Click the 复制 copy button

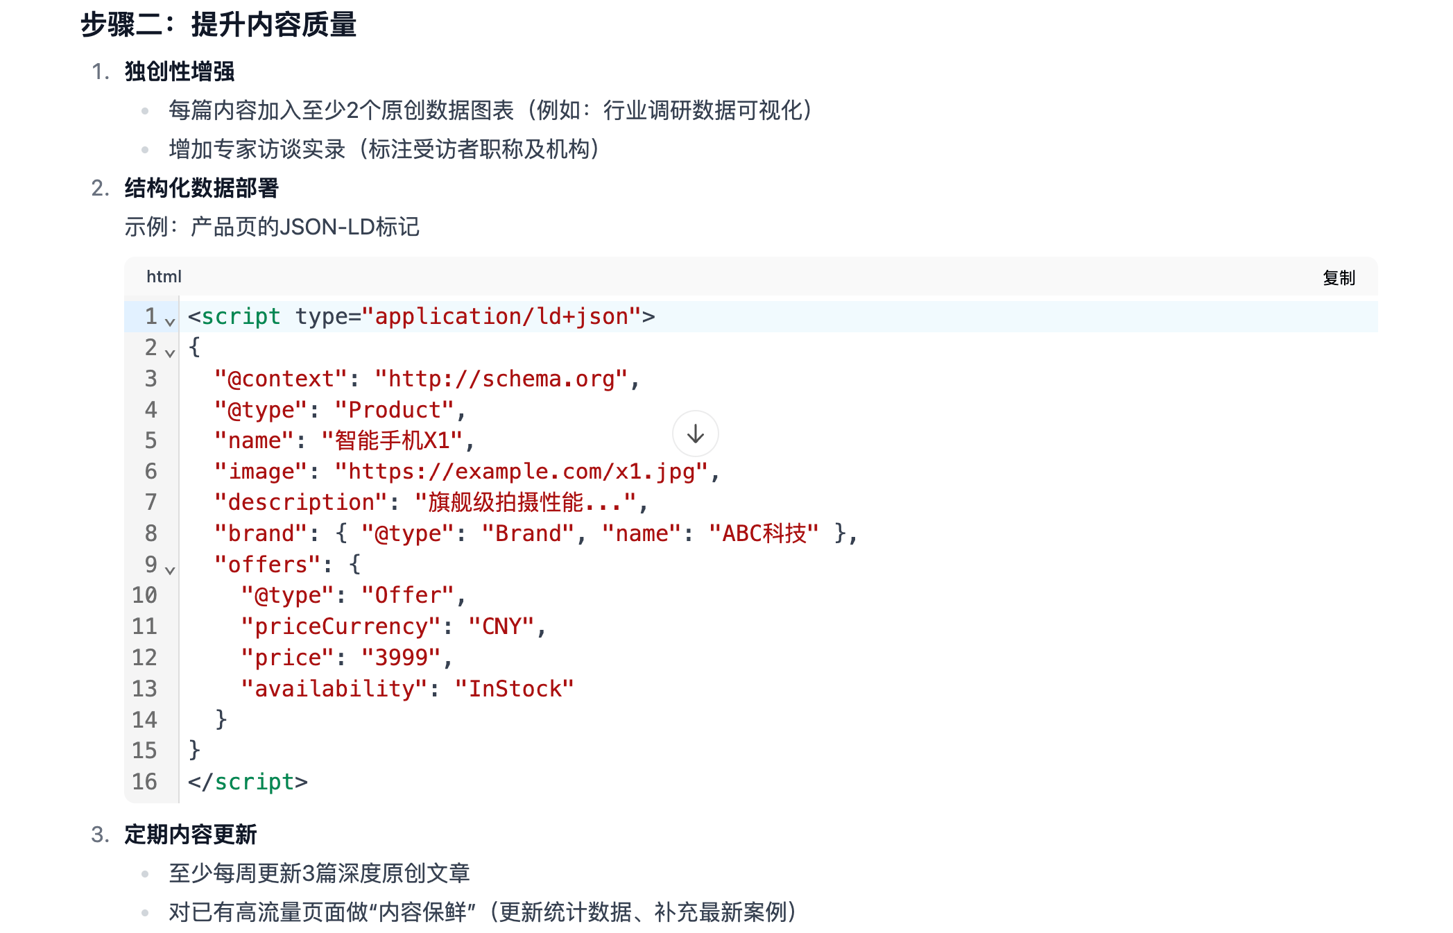[1338, 277]
